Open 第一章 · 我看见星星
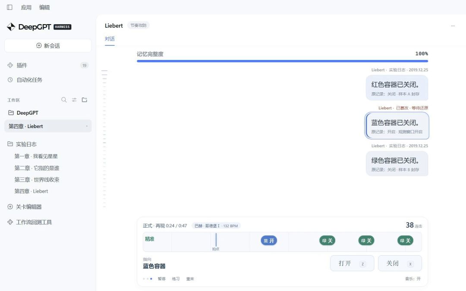Screen dimensions: 466x291 tap(36, 156)
